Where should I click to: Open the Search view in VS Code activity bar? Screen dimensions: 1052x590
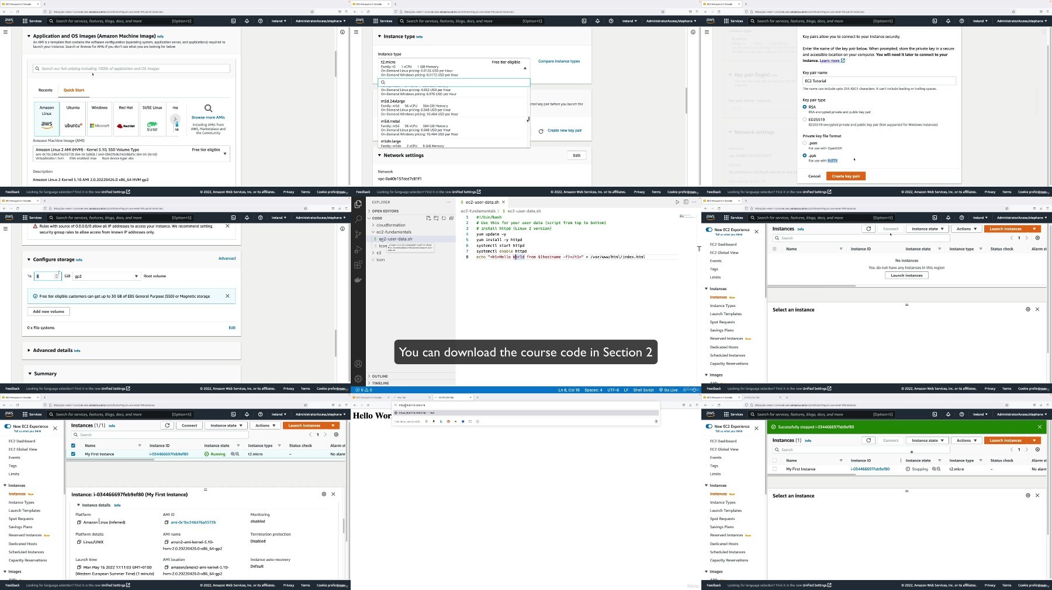(358, 219)
